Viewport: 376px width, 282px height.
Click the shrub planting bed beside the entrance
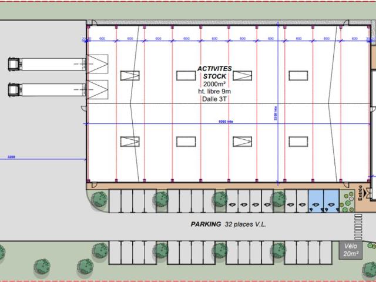[x=347, y=201]
